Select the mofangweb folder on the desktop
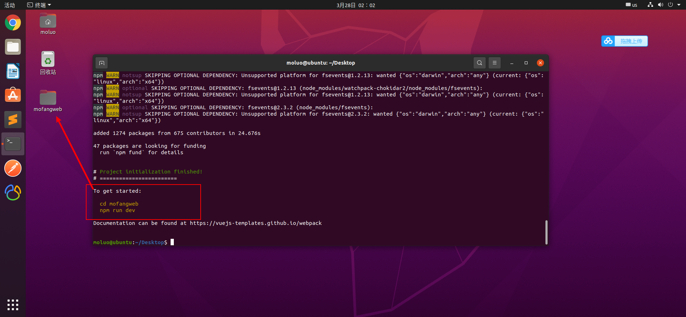Screen dimensions: 686x317 click(48, 101)
